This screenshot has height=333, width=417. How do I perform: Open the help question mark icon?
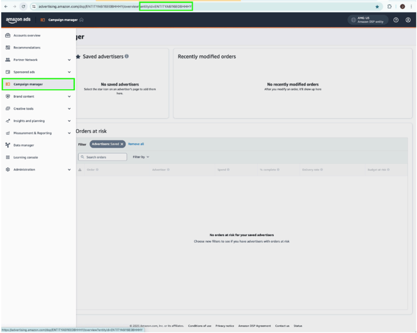(396, 19)
